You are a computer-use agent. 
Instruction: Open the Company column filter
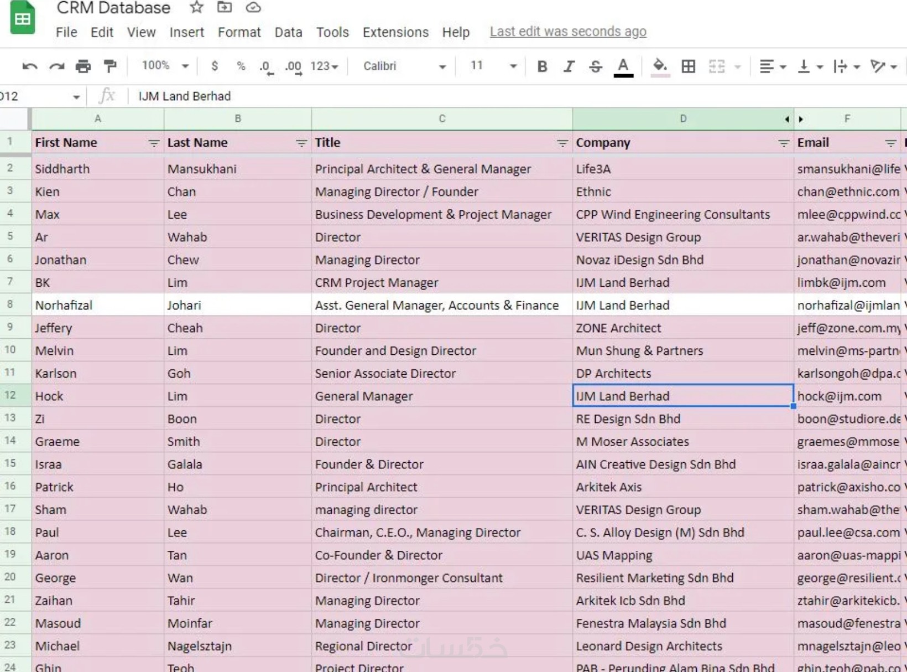pyautogui.click(x=783, y=143)
